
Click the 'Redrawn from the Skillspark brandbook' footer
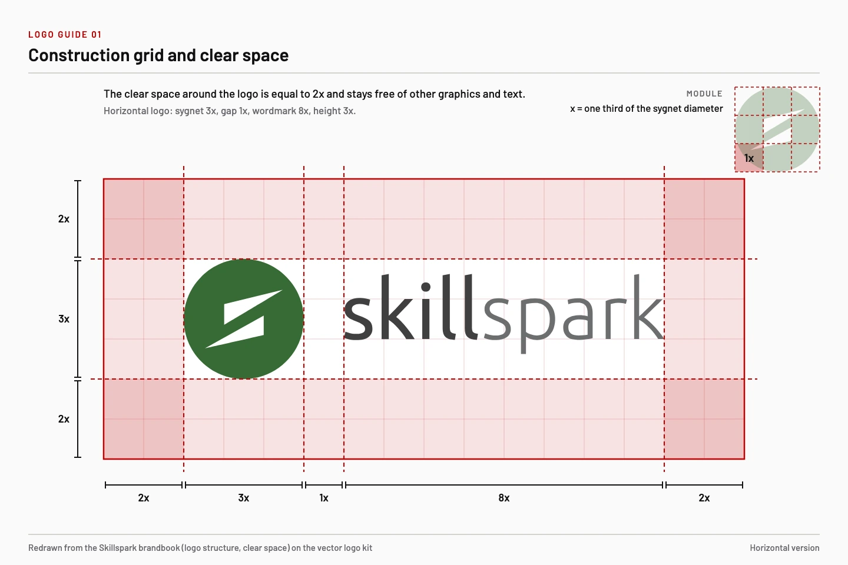pyautogui.click(x=200, y=548)
